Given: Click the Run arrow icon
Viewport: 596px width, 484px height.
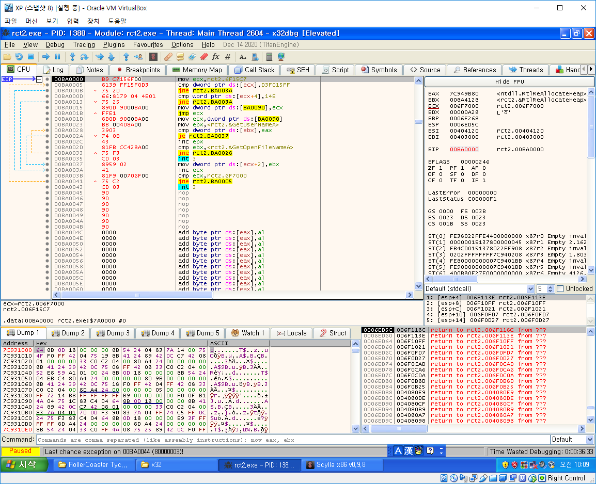Looking at the screenshot, I should tap(46, 57).
